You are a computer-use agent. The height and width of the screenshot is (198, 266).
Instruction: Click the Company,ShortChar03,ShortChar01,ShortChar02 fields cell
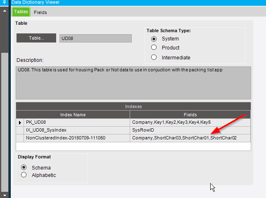coord(190,138)
